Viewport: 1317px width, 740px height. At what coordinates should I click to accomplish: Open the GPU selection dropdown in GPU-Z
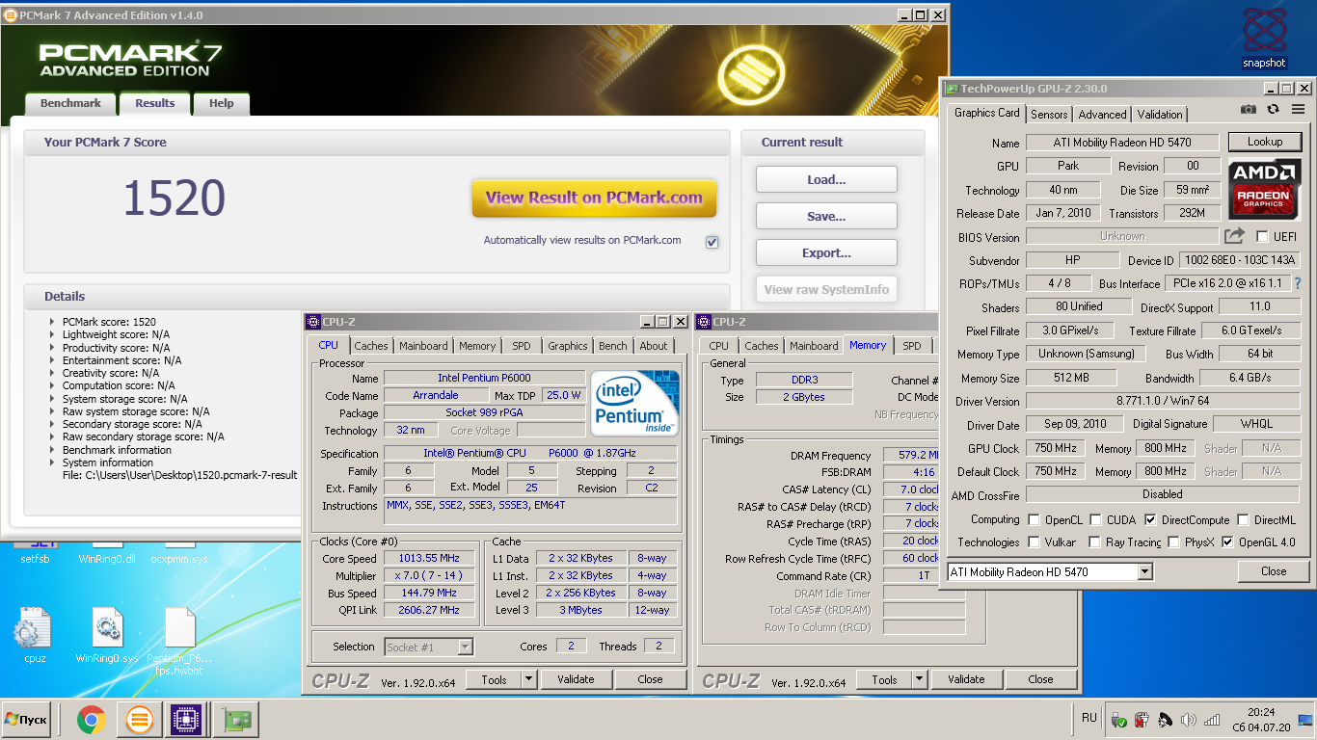point(1144,572)
